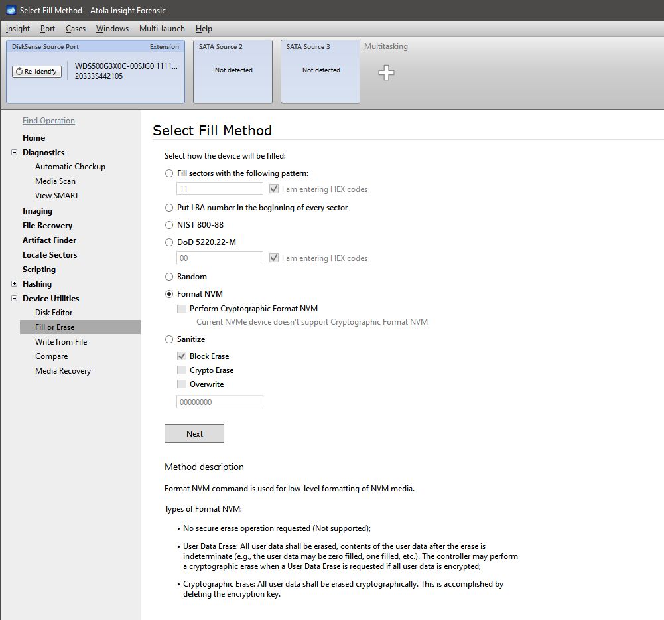Open the Port menu

pos(48,29)
